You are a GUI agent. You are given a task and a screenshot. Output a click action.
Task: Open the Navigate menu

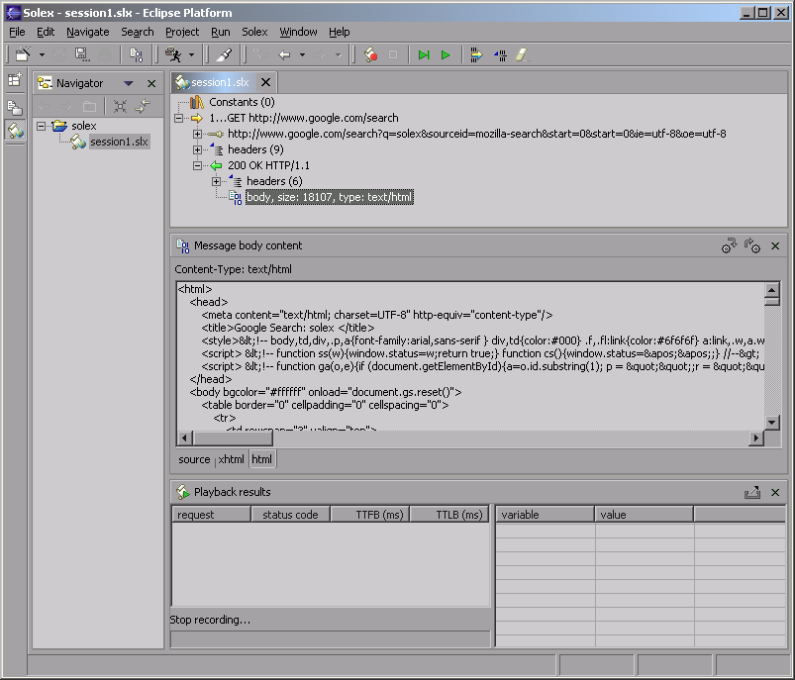[x=88, y=32]
